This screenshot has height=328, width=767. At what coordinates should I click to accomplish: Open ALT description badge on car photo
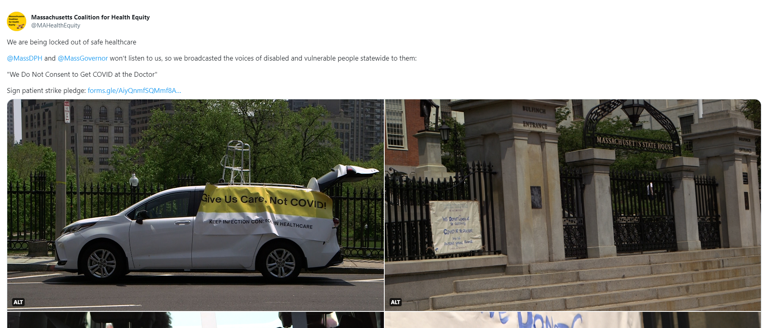tap(19, 302)
